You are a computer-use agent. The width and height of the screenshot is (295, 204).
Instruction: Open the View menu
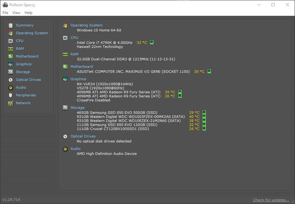click(16, 13)
